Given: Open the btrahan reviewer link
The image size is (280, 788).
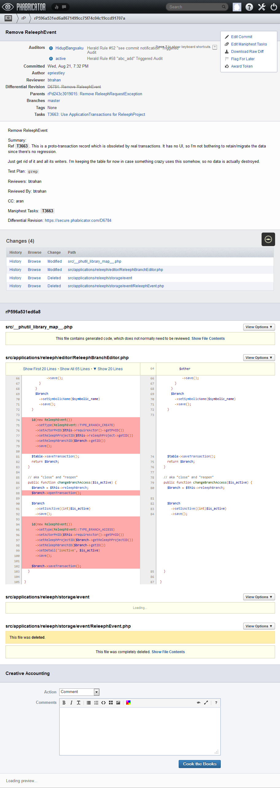Looking at the screenshot, I should 54,80.
